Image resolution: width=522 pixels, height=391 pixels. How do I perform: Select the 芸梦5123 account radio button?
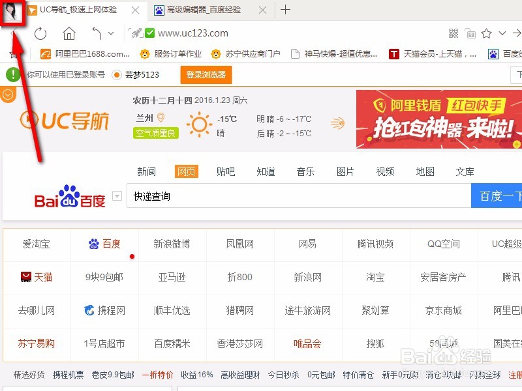pyautogui.click(x=117, y=75)
